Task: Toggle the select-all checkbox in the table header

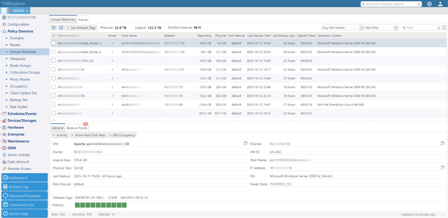Action: (54, 36)
